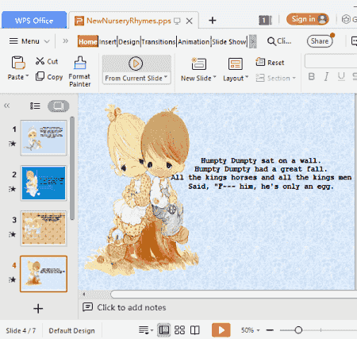
Task: Start slideshow From Current Slide
Action: point(136,70)
